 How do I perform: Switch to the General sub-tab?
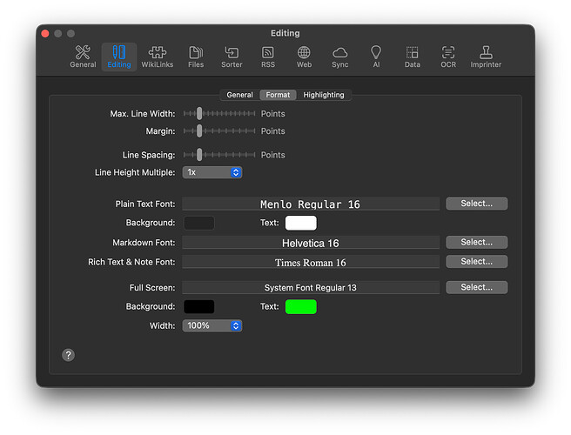[239, 95]
